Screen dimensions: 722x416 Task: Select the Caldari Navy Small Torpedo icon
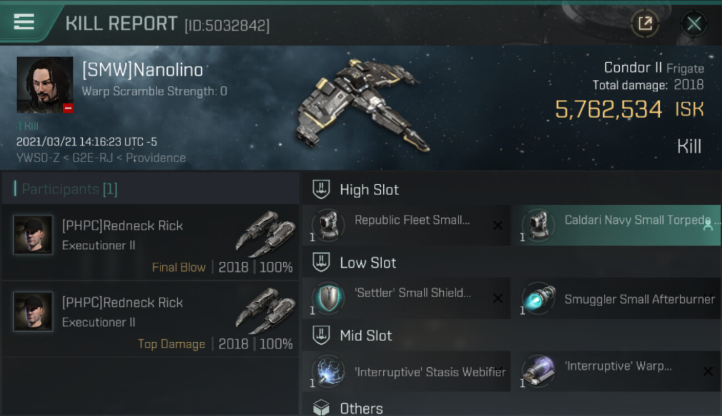(x=538, y=225)
